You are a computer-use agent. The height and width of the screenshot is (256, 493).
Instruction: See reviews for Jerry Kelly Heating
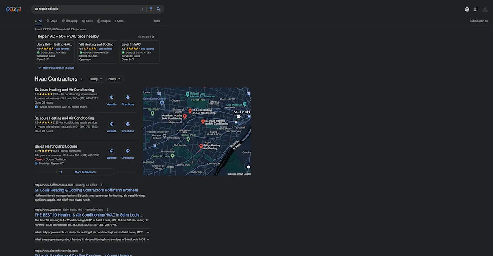click(63, 49)
